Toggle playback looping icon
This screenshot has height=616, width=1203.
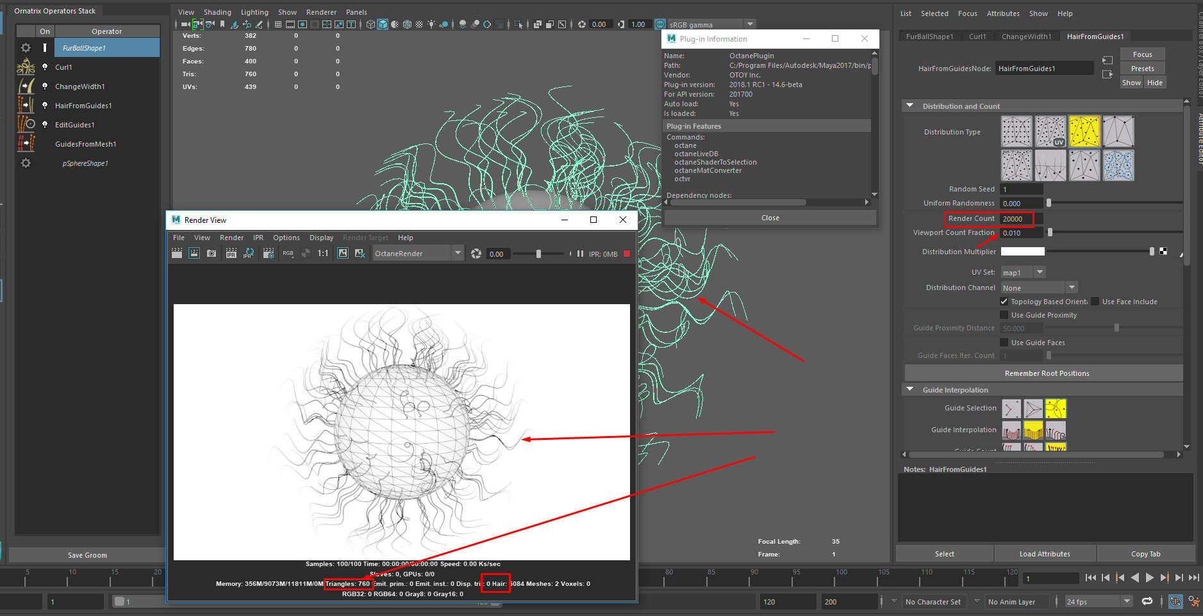click(1147, 601)
